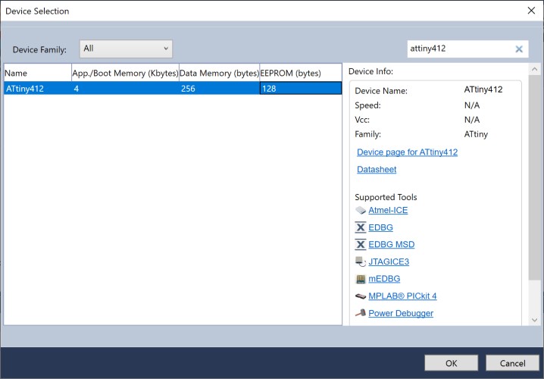Image resolution: width=544 pixels, height=379 pixels.
Task: Click the Device Info scrollbar thumb
Action: [x=535, y=177]
